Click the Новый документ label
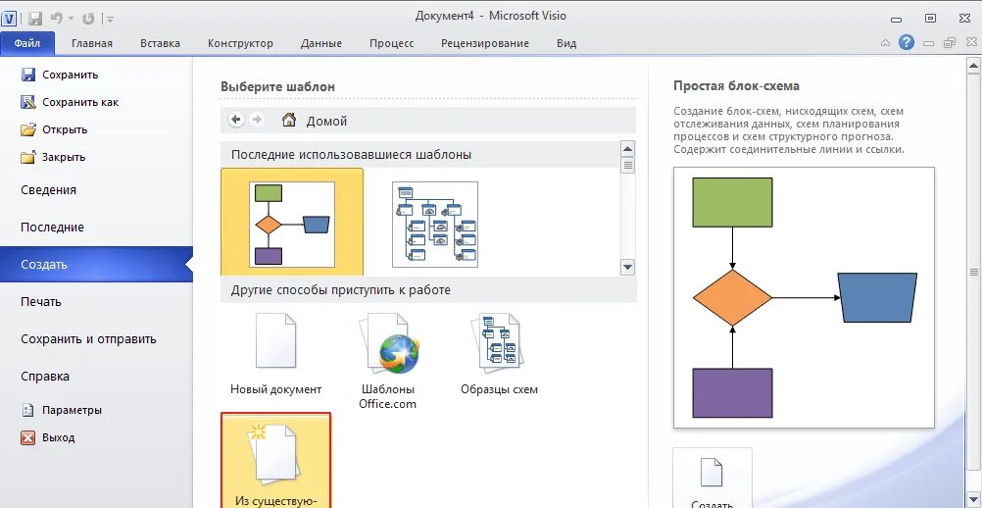This screenshot has height=508, width=982. [275, 389]
